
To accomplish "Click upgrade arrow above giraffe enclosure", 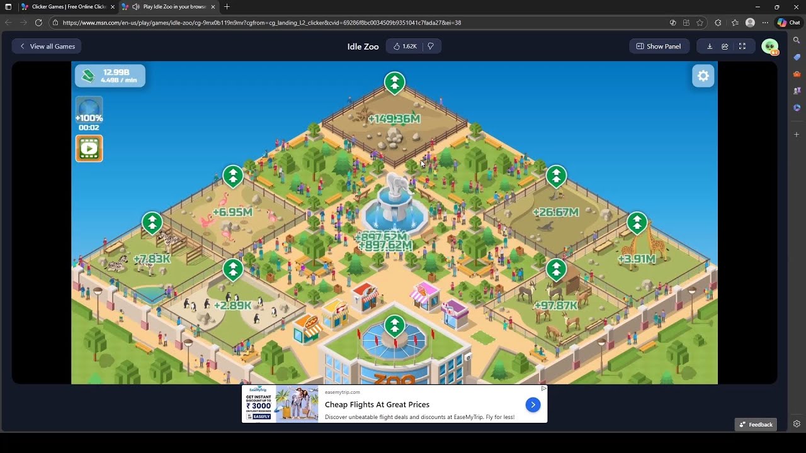I will click(x=637, y=223).
